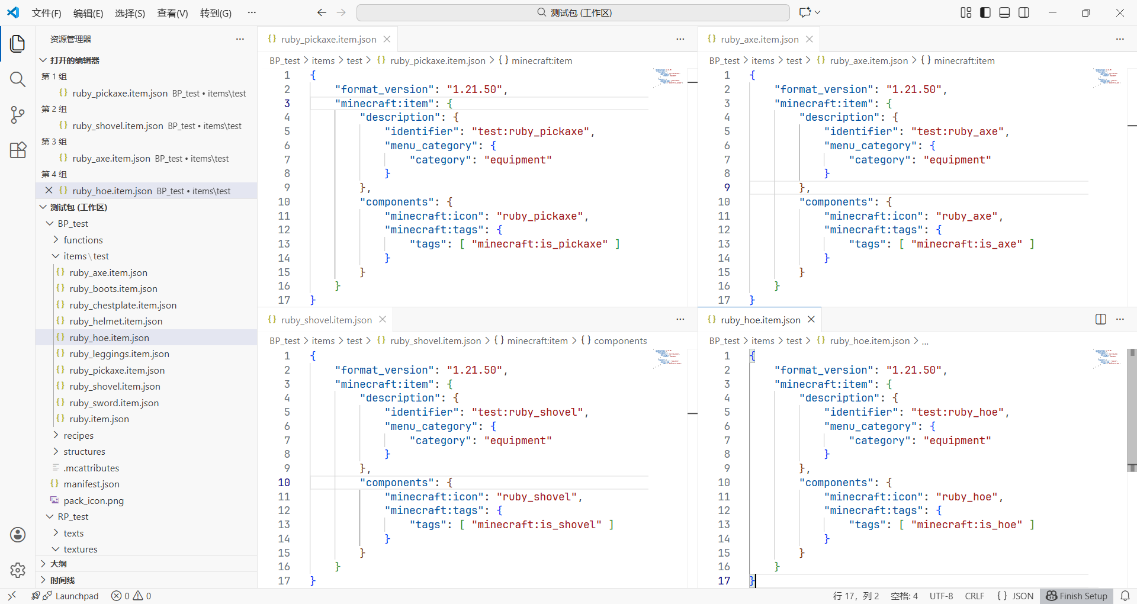
Task: Toggle the secondary side bar visibility
Action: point(1024,12)
